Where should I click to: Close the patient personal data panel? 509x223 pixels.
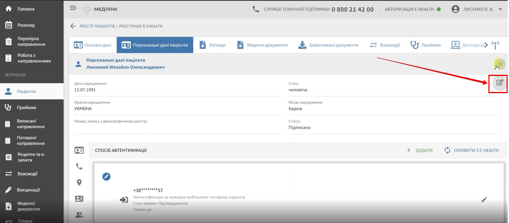(500, 64)
